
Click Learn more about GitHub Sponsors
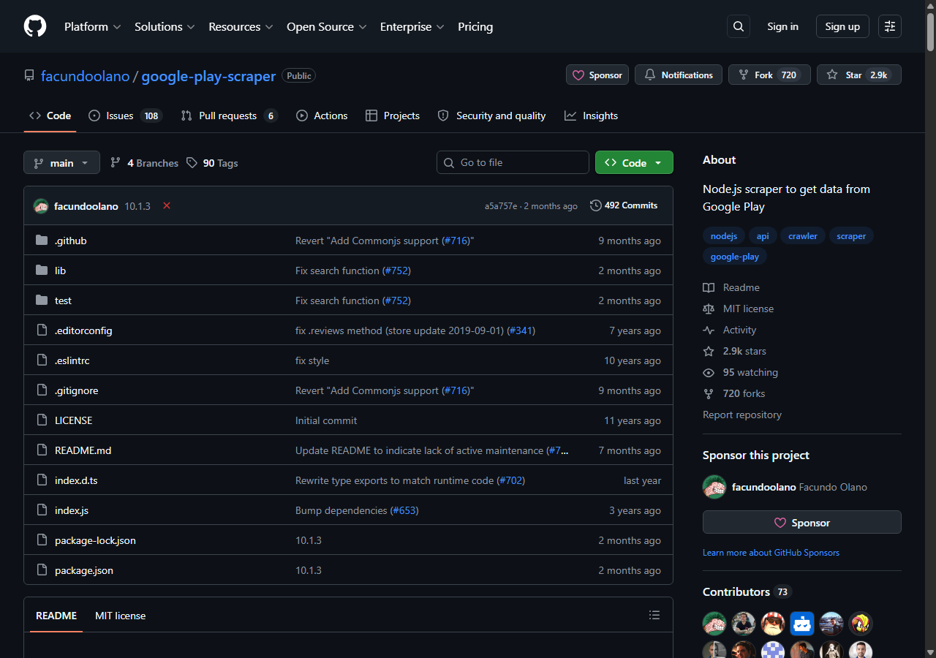[771, 553]
